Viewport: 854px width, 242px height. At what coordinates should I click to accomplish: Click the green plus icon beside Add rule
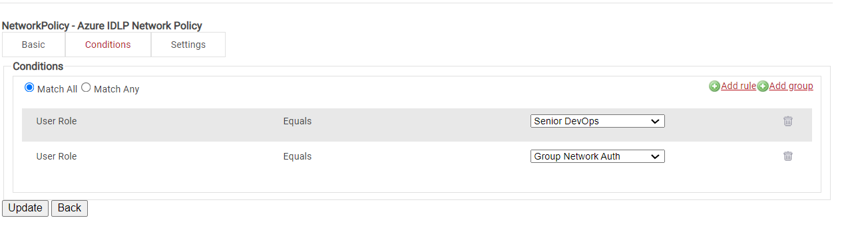tap(714, 86)
